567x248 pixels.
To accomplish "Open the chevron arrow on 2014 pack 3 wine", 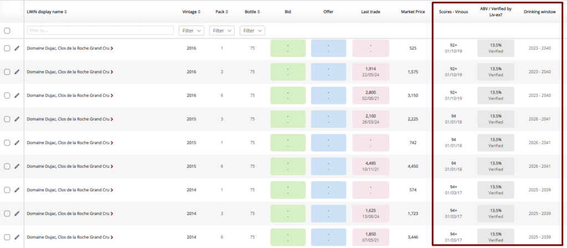I will (x=112, y=213).
